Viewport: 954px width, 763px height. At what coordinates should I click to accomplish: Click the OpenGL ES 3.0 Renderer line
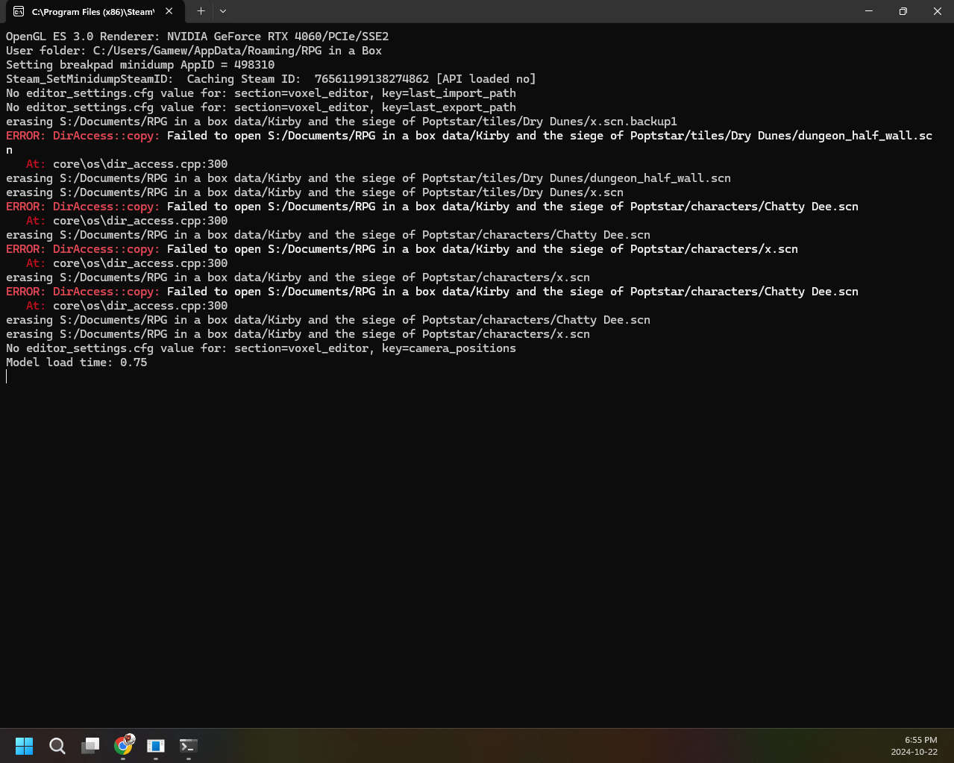click(197, 37)
